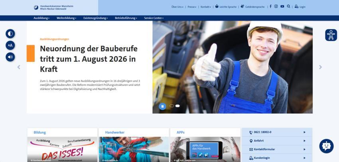The width and height of the screenshot is (339, 162).
Task: Pause the slideshow with the pause button
Action: pos(162,106)
